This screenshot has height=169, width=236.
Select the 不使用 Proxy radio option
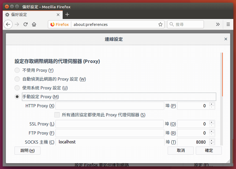tap(17, 70)
